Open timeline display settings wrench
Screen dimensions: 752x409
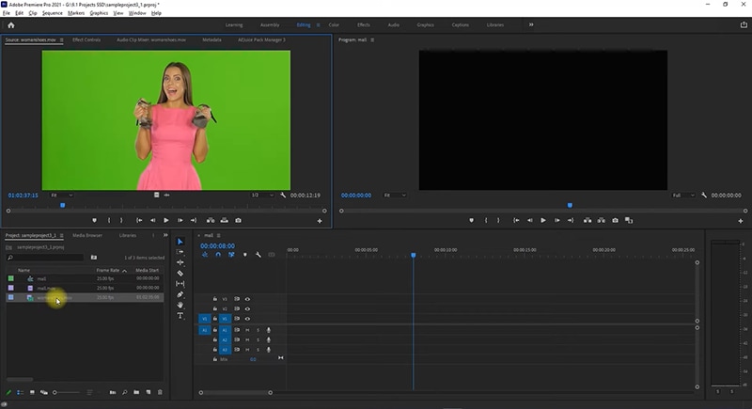pos(258,255)
